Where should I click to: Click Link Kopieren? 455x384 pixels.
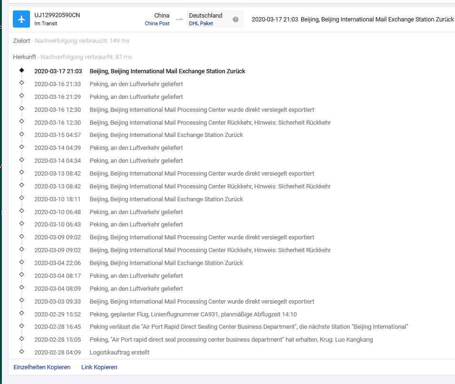[x=99, y=367]
